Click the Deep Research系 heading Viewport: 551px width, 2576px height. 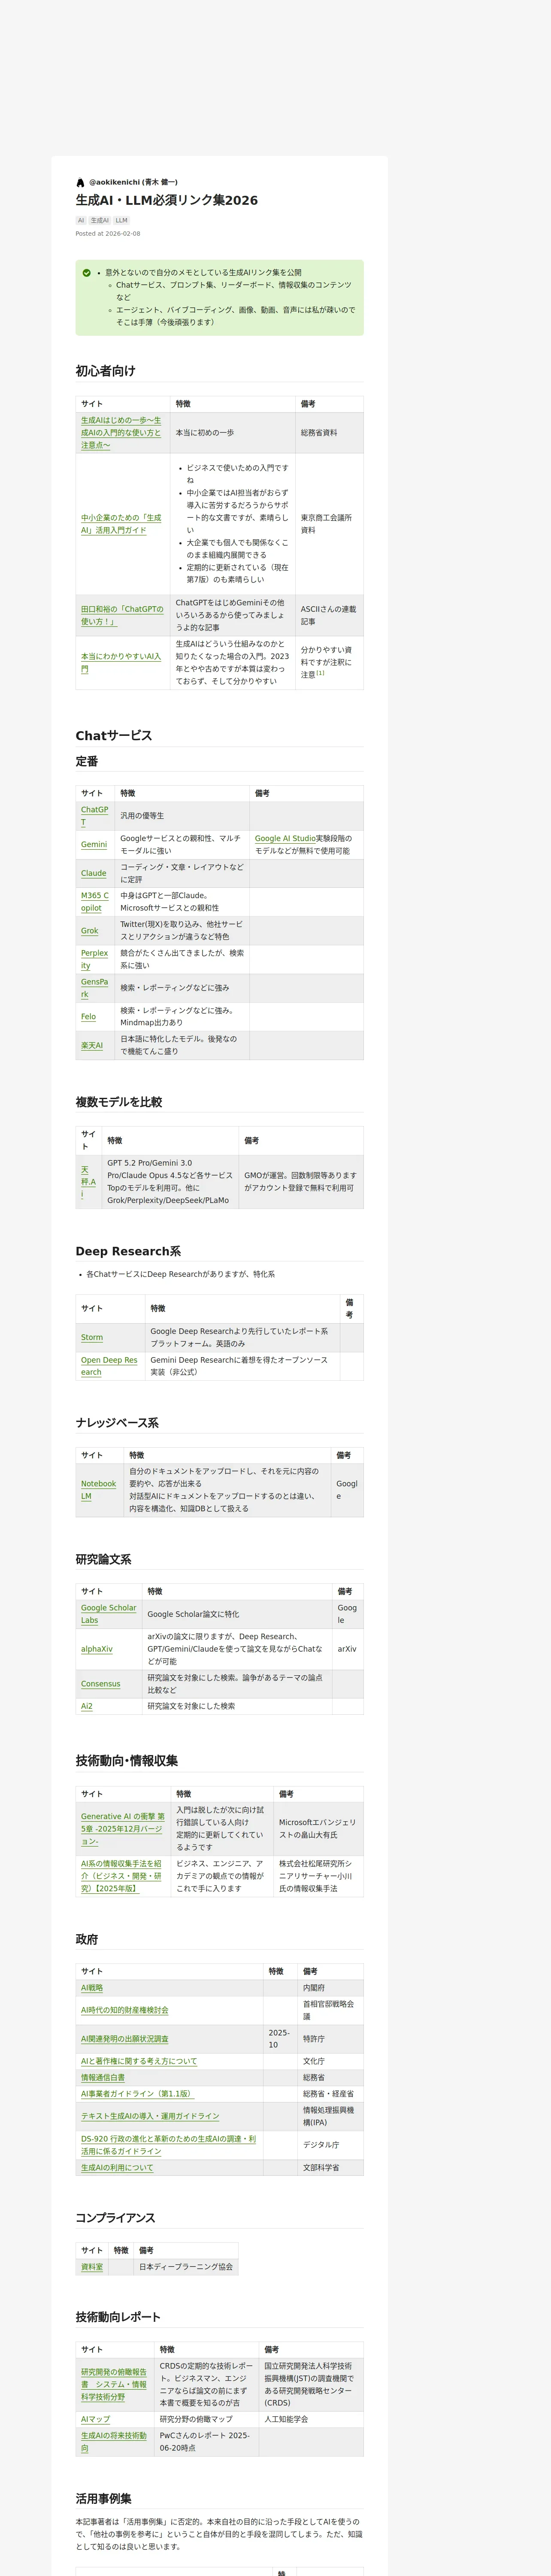(x=128, y=1251)
